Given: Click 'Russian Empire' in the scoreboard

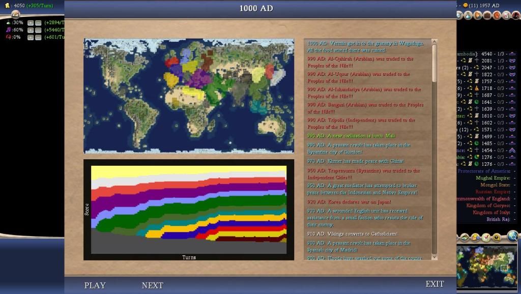Looking at the screenshot, I should point(493,192).
